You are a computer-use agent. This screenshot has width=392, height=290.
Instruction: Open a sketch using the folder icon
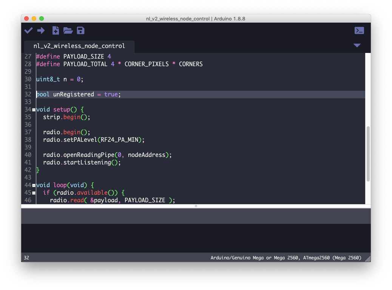pyautogui.click(x=68, y=31)
